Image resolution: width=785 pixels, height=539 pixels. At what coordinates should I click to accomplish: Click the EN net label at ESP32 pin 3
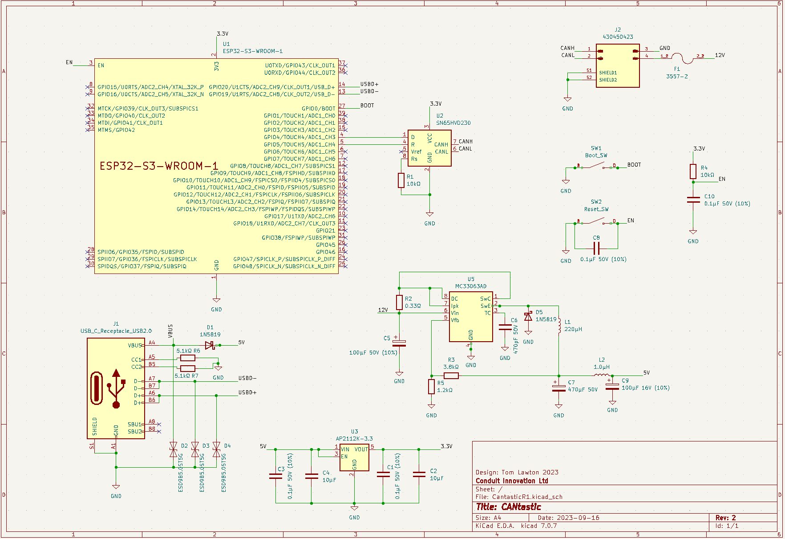coord(69,62)
